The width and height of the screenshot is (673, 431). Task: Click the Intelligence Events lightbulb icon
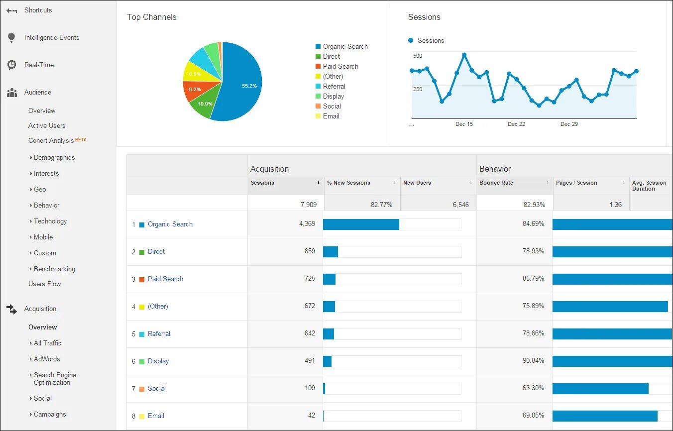coord(11,37)
